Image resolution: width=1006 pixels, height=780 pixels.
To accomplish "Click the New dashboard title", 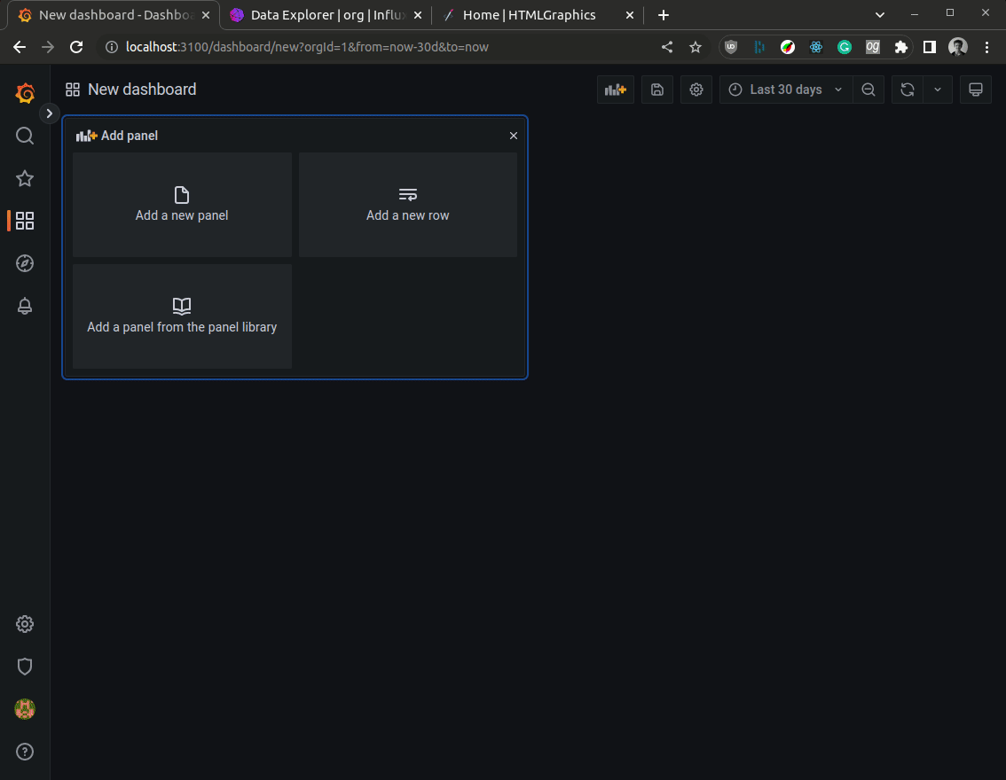I will tap(142, 90).
